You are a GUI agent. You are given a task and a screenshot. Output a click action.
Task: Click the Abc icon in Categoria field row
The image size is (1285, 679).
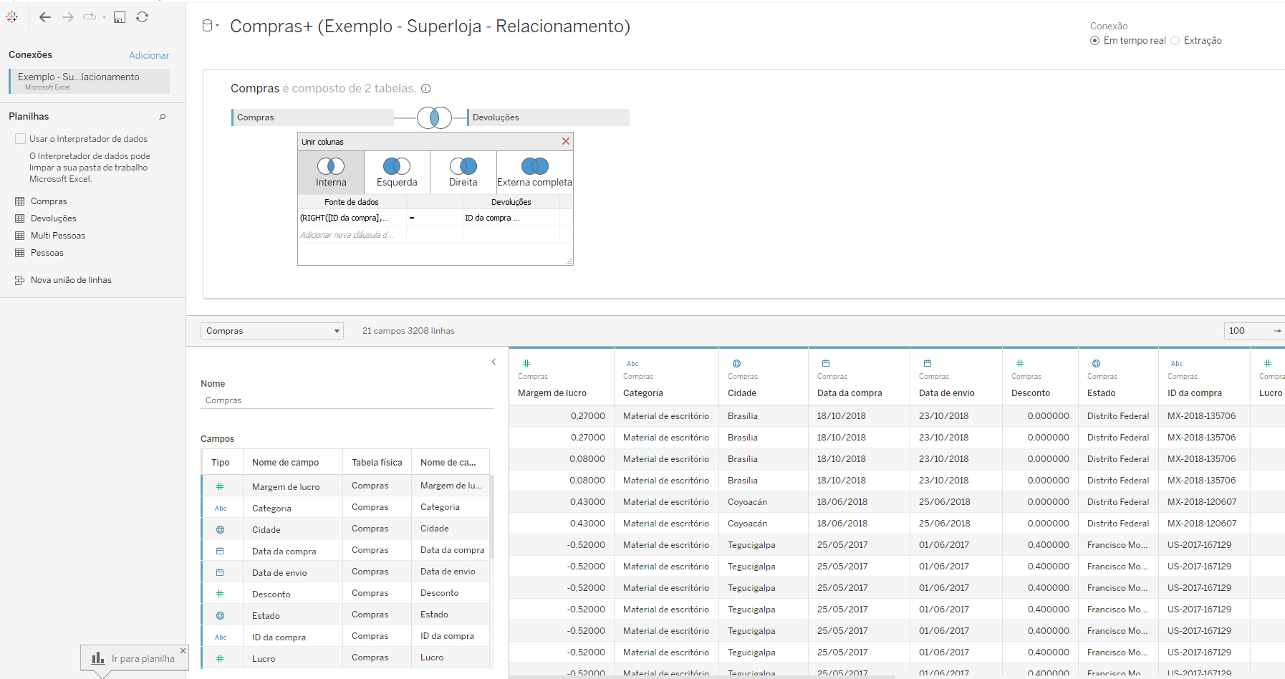pos(221,509)
